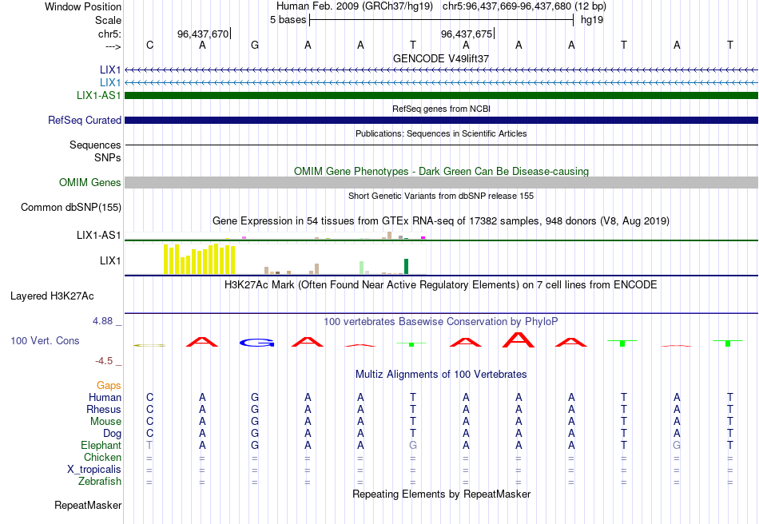Click the 'chr5:' ruler label
The height and width of the screenshot is (524, 759).
pos(110,34)
